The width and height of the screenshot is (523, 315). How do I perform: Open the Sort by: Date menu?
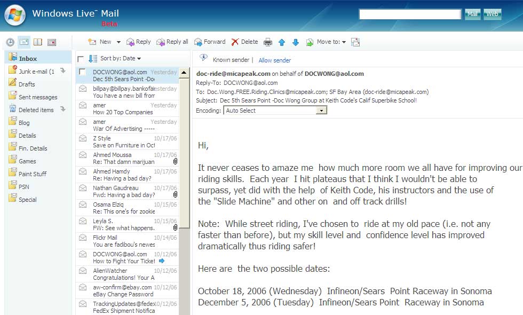coord(120,58)
